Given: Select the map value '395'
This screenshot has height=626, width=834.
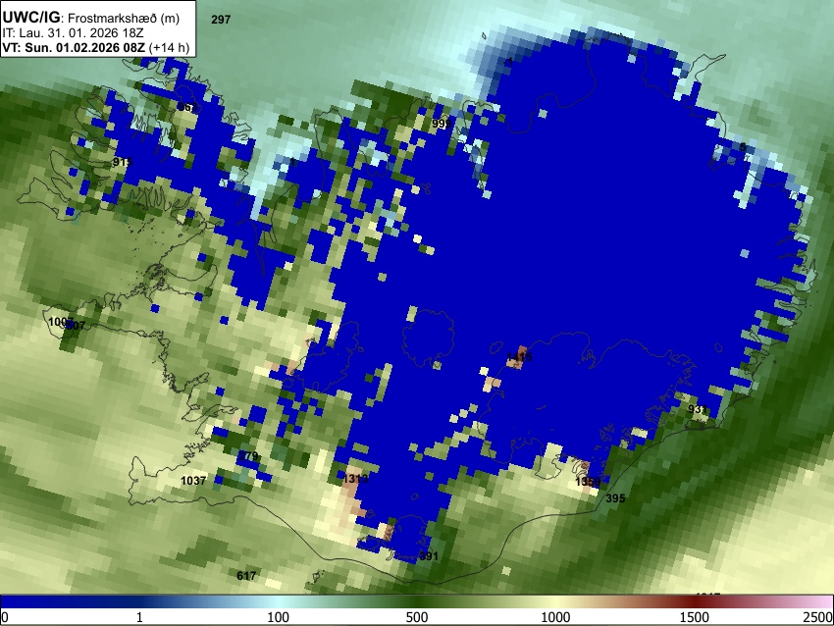Looking at the screenshot, I should coord(615,498).
